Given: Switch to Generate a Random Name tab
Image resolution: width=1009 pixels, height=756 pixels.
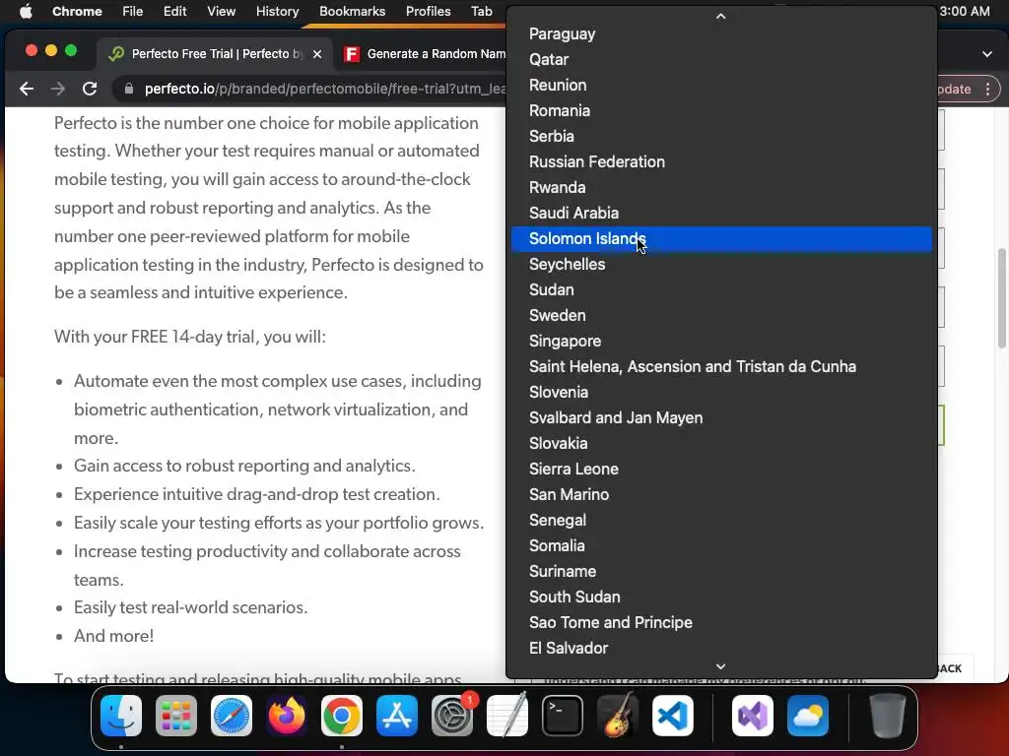Looking at the screenshot, I should coord(425,54).
